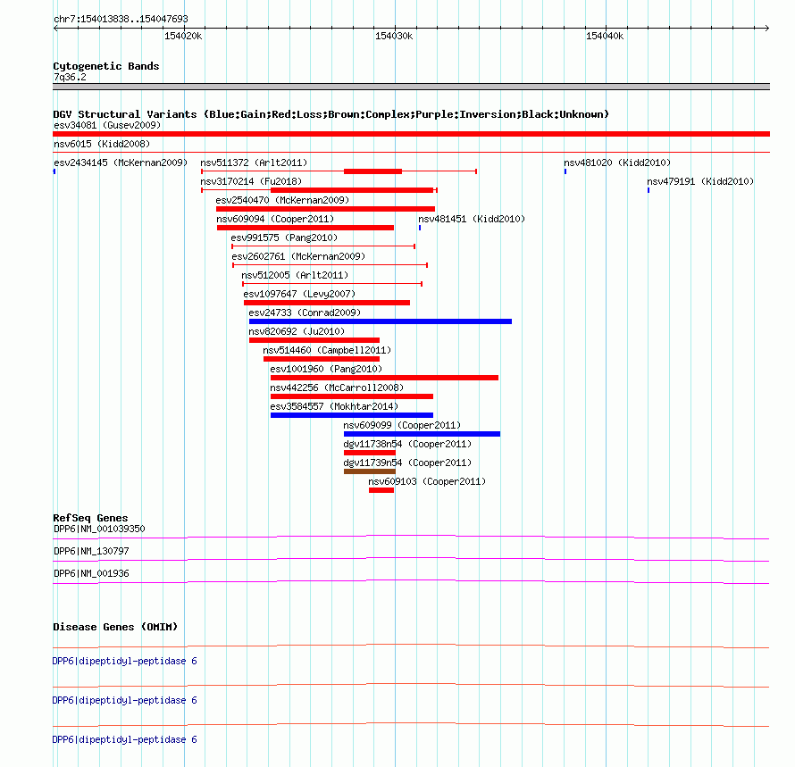Screen dimensions: 795x767
Task: Open nsv3170214 (Fu2018) variant label
Action: coord(251,181)
